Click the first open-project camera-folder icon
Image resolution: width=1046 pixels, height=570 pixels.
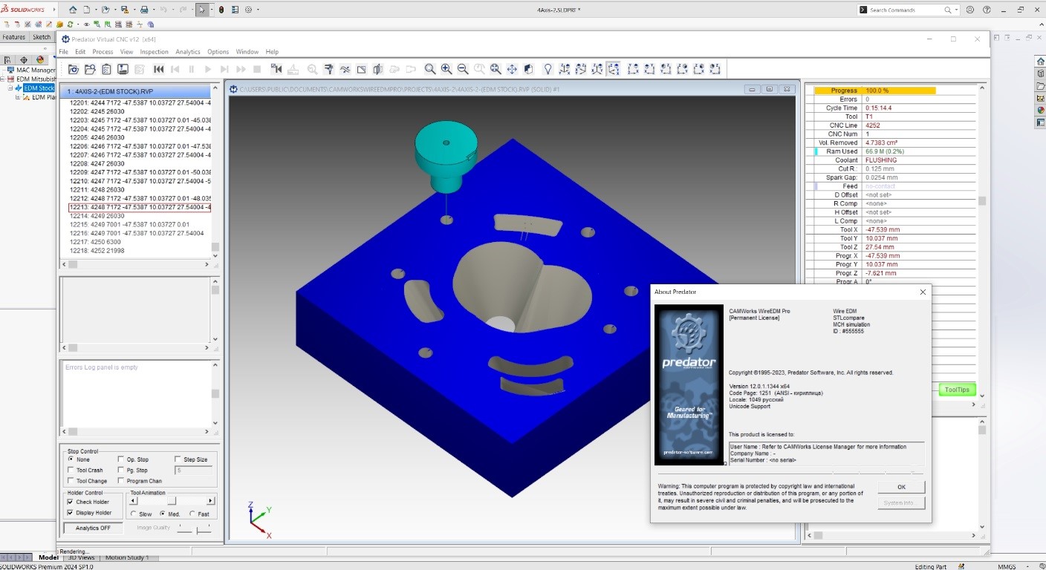[74, 69]
